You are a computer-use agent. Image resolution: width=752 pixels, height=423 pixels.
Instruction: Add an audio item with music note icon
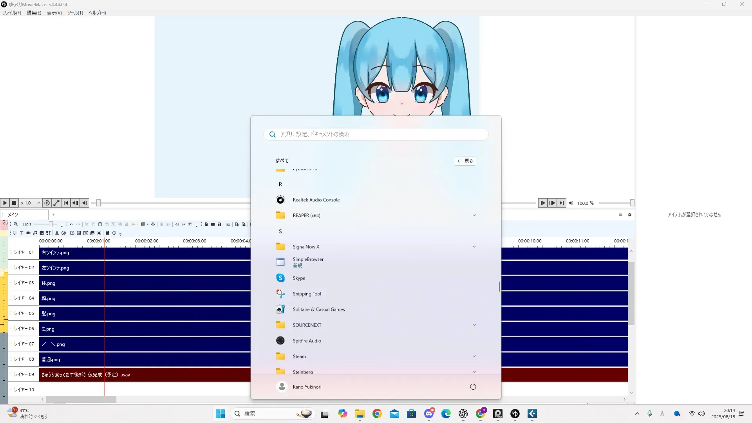click(x=35, y=233)
